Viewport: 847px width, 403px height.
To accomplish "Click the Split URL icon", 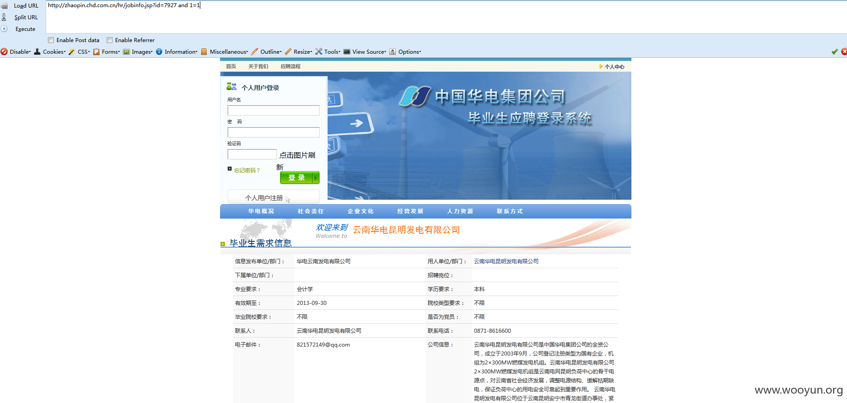I will pos(4,17).
